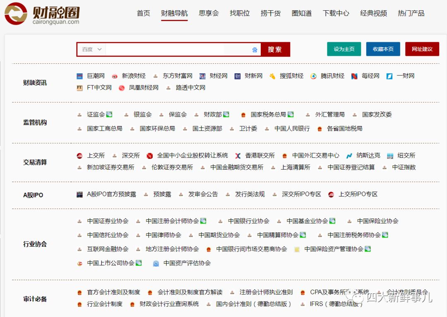This screenshot has width=447, height=317.
Task: Click WeChat icon next to 中国基金业协会
Action: pyautogui.click(x=332, y=221)
